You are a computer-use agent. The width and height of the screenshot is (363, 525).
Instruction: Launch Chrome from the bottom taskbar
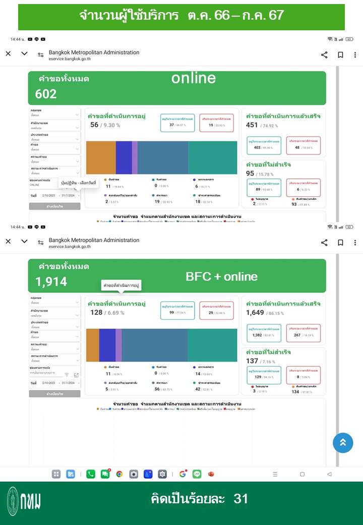pos(119,474)
